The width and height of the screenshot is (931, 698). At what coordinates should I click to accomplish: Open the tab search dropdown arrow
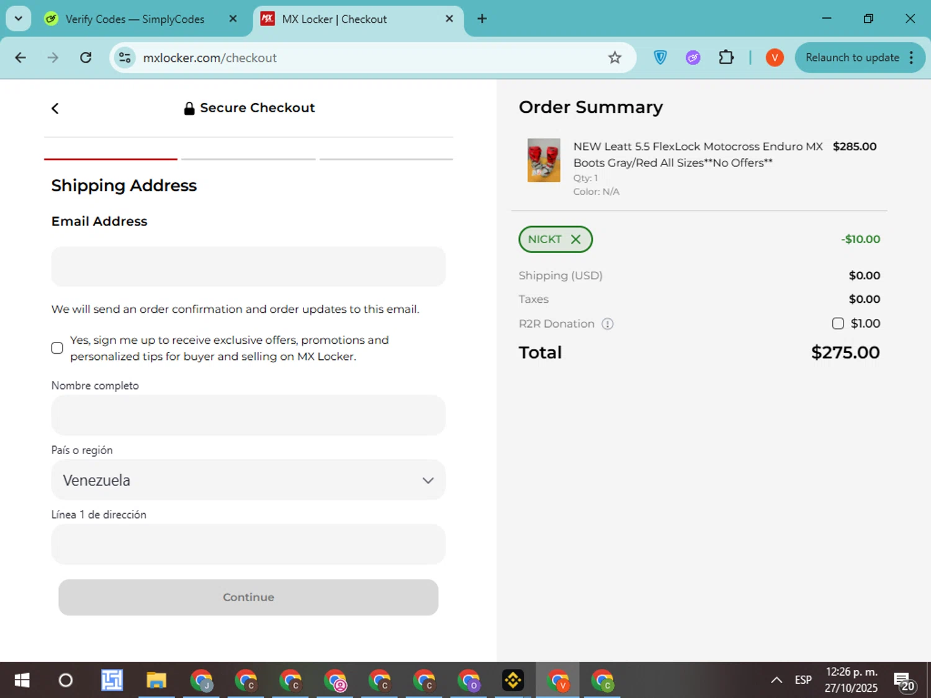(19, 19)
